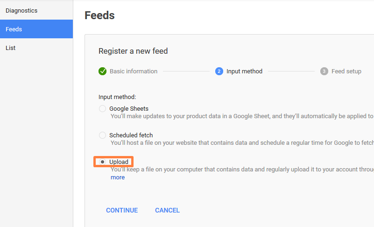The image size is (374, 227).
Task: Click the step 2 number circle
Action: click(x=219, y=71)
